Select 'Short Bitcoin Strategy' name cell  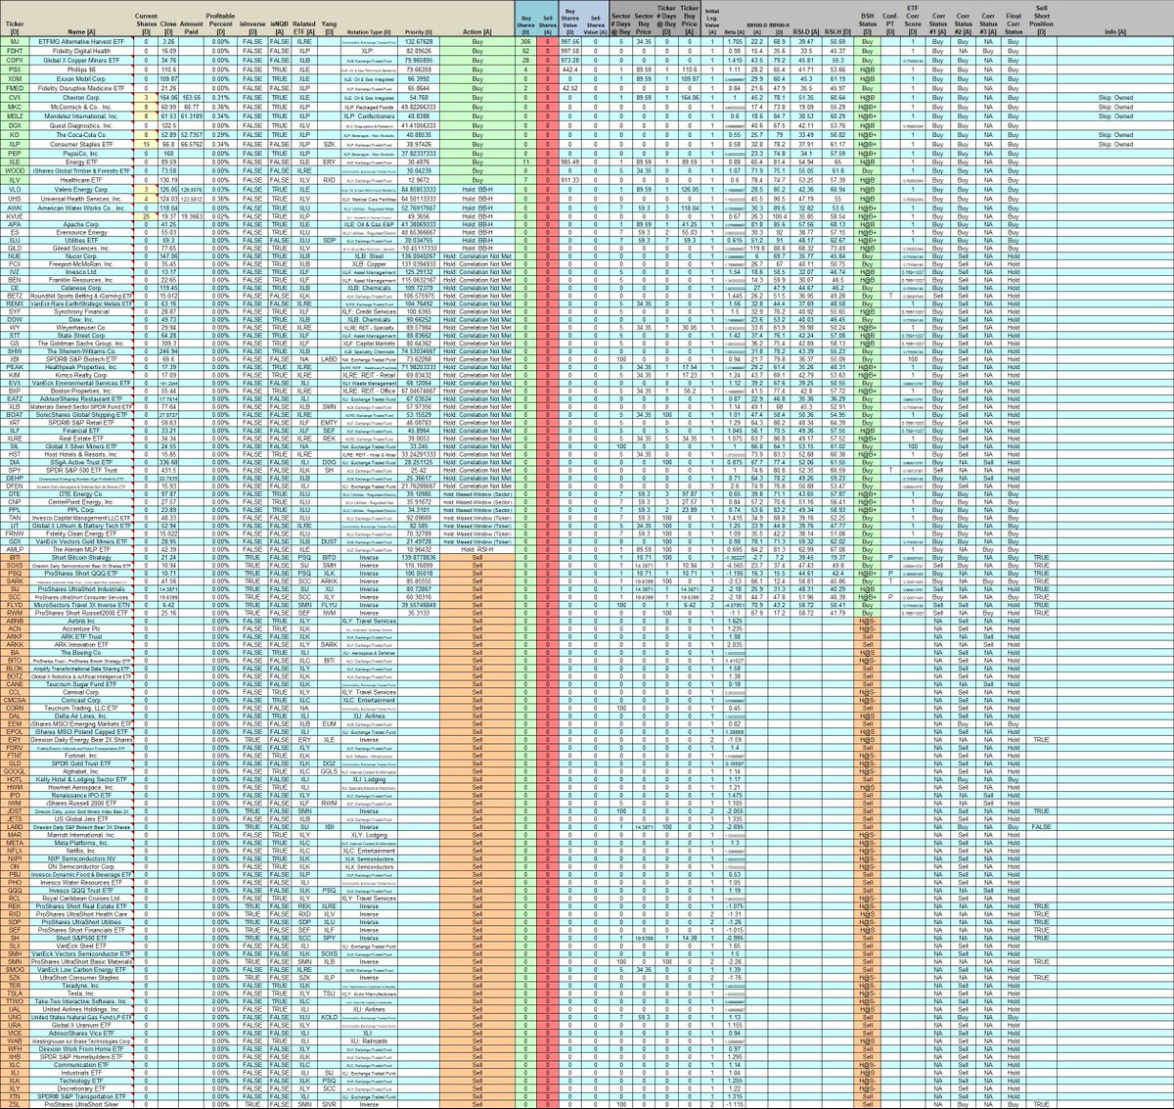[82, 557]
